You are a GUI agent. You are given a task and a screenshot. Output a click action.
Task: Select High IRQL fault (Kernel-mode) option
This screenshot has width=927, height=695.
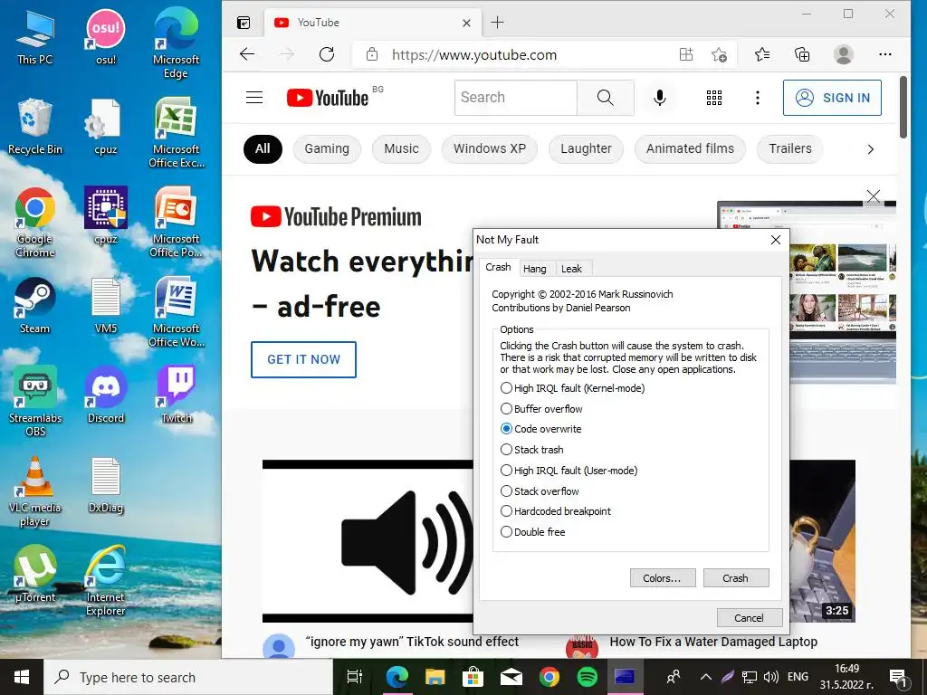pyautogui.click(x=572, y=388)
